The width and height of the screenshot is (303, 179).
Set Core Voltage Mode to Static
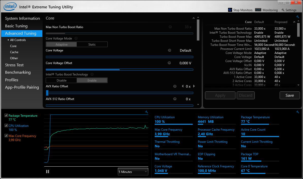pos(92,44)
